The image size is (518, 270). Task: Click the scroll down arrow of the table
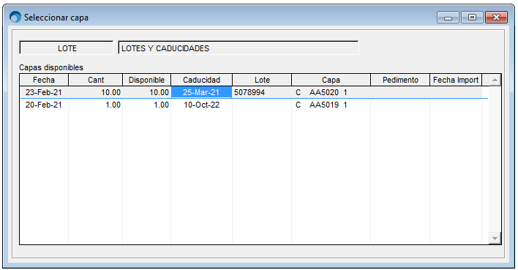[x=495, y=238]
